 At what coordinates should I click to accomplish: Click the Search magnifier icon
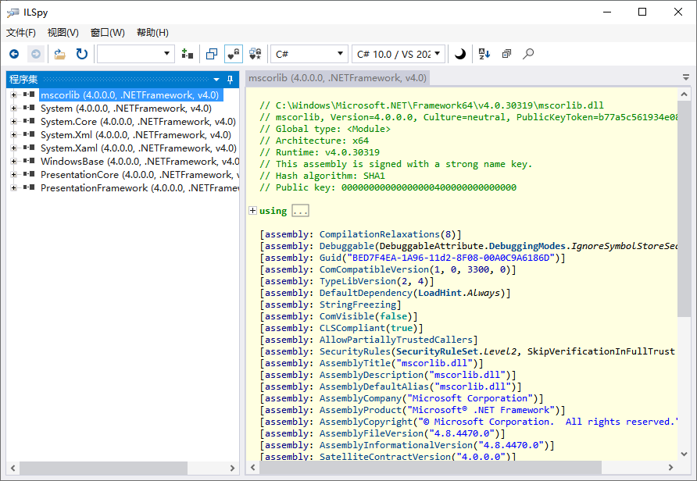pos(528,54)
